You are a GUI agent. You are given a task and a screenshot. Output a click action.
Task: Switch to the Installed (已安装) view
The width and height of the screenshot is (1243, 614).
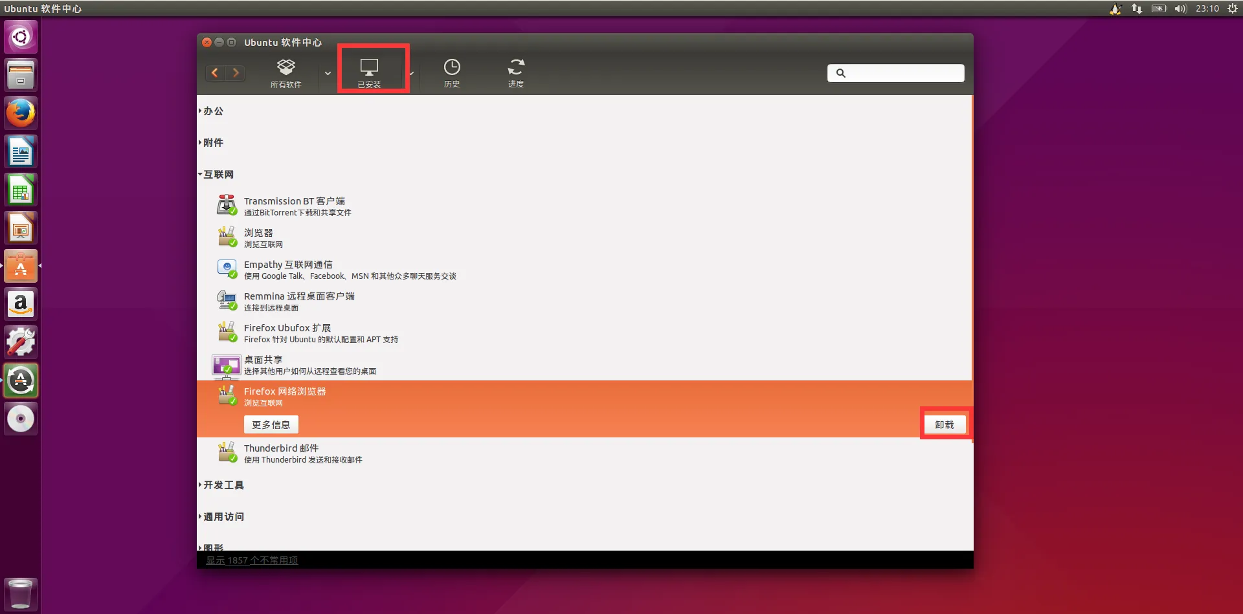(x=369, y=73)
